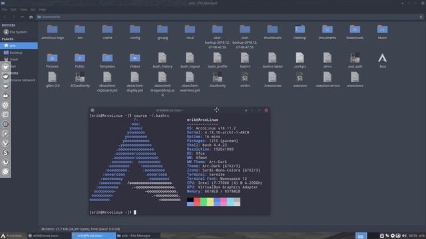Click the V icon in left dock

(x=5, y=143)
